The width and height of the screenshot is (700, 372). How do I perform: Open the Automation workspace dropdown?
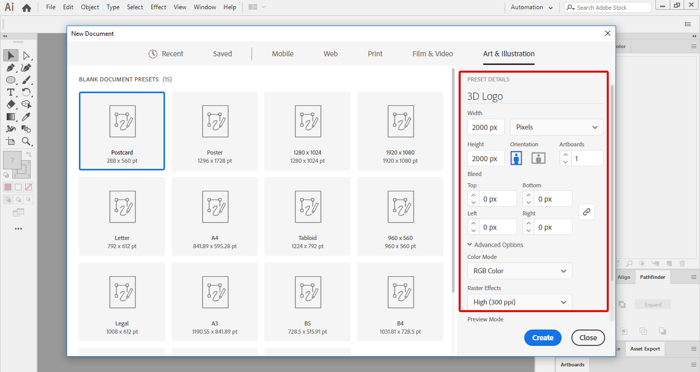click(532, 7)
